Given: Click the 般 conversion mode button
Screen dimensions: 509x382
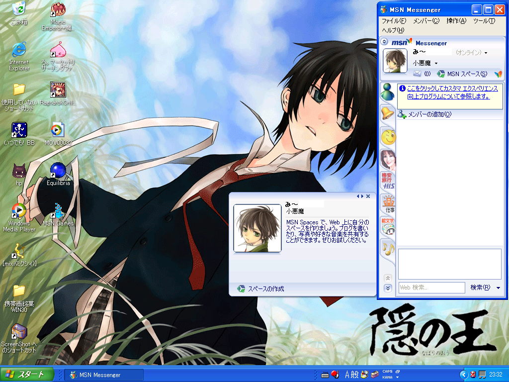Looking at the screenshot, I should coord(355,375).
